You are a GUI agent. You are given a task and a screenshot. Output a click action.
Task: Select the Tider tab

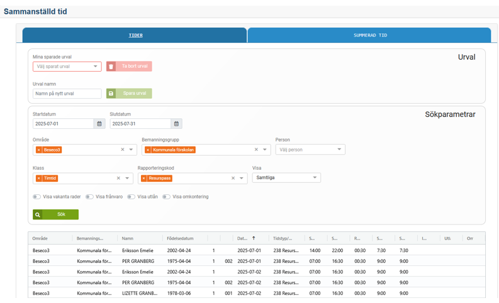(x=135, y=35)
